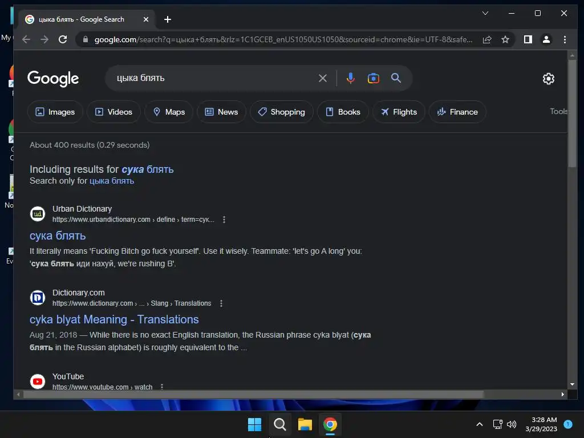This screenshot has height=438, width=584.
Task: Open the Windows Start menu
Action: [x=255, y=424]
